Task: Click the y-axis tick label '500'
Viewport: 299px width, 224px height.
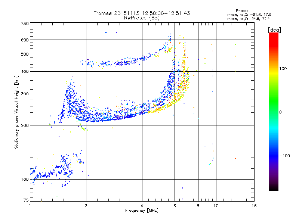Action: pos(25,54)
